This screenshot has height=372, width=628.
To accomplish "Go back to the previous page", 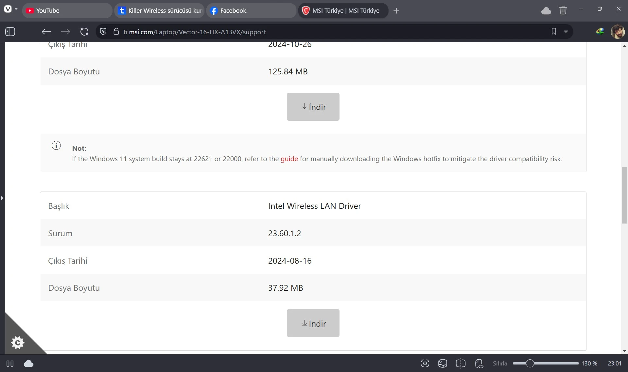I will pyautogui.click(x=46, y=32).
